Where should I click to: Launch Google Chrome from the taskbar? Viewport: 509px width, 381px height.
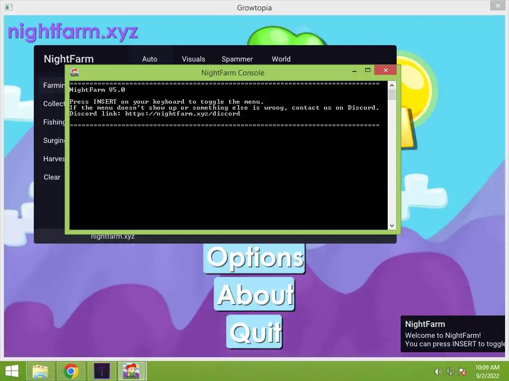pos(71,371)
